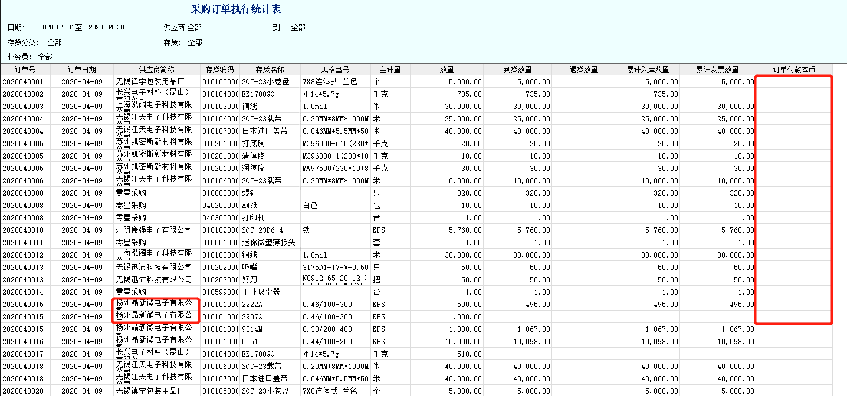The image size is (847, 396).
Task: Select the 存货名称 column header
Action: coord(270,70)
